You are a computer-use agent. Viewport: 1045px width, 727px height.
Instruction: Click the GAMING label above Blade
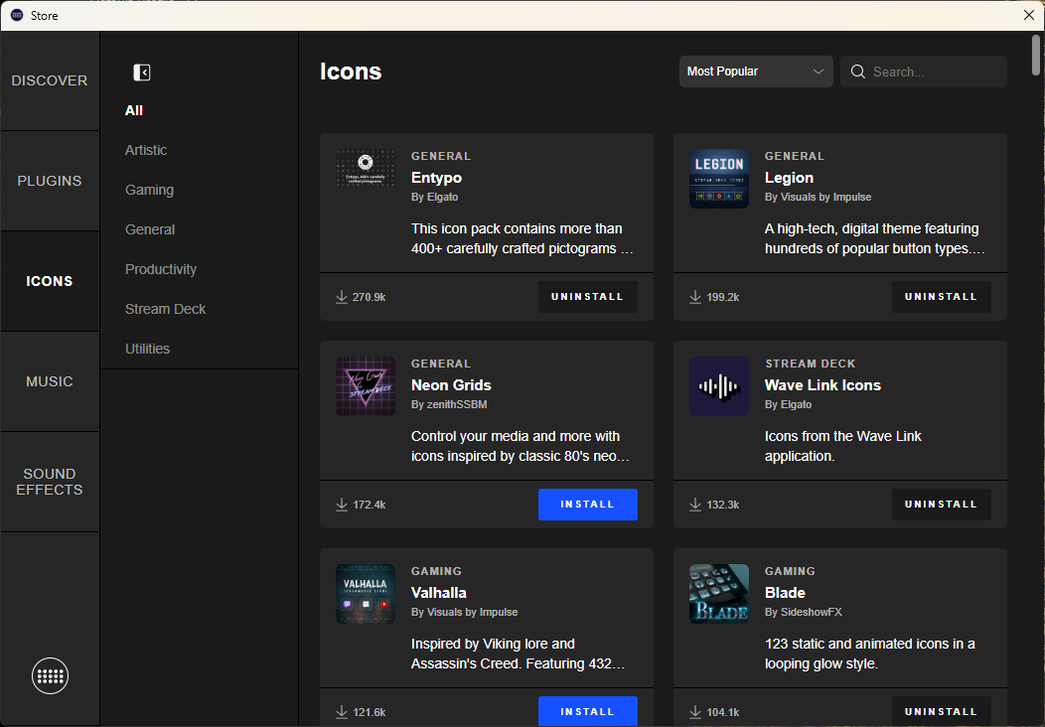point(790,571)
